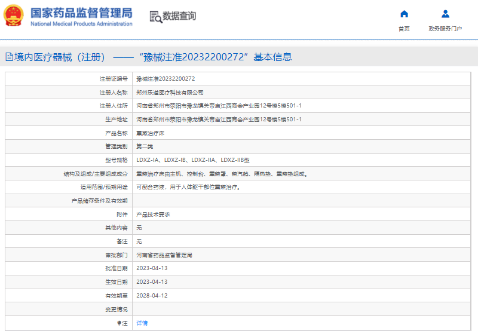478x334 pixels.
Task: Click the 无 value in 备注 row
Action: point(139,241)
